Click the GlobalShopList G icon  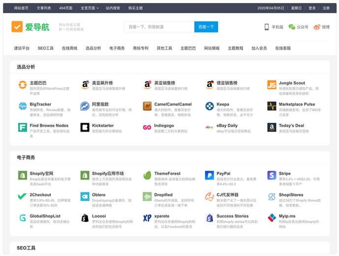23,218
